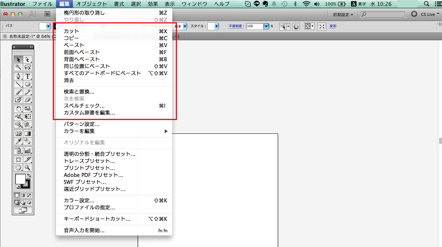
Task: Select the Magic Wand tool
Action: point(18,67)
